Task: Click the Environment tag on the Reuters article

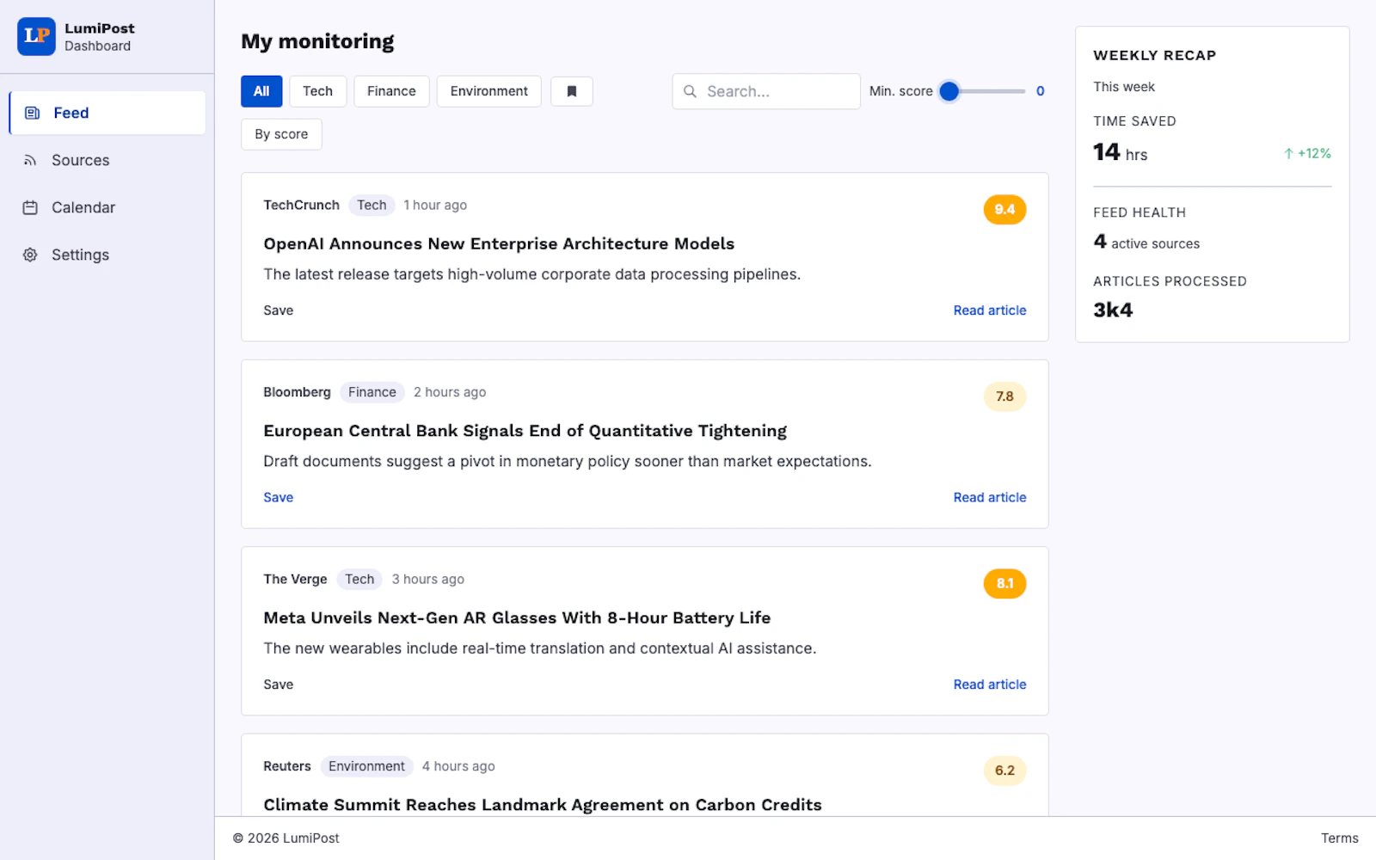Action: tap(366, 766)
